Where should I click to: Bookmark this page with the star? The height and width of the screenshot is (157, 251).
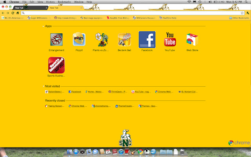pos(242,13)
